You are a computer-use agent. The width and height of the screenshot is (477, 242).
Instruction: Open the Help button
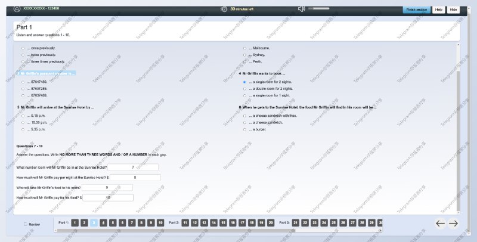438,10
